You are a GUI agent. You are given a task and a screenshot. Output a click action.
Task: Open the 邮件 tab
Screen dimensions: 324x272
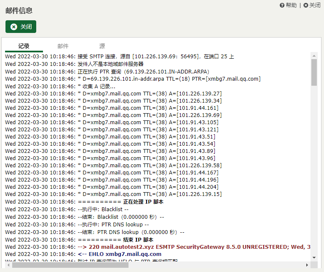63,46
